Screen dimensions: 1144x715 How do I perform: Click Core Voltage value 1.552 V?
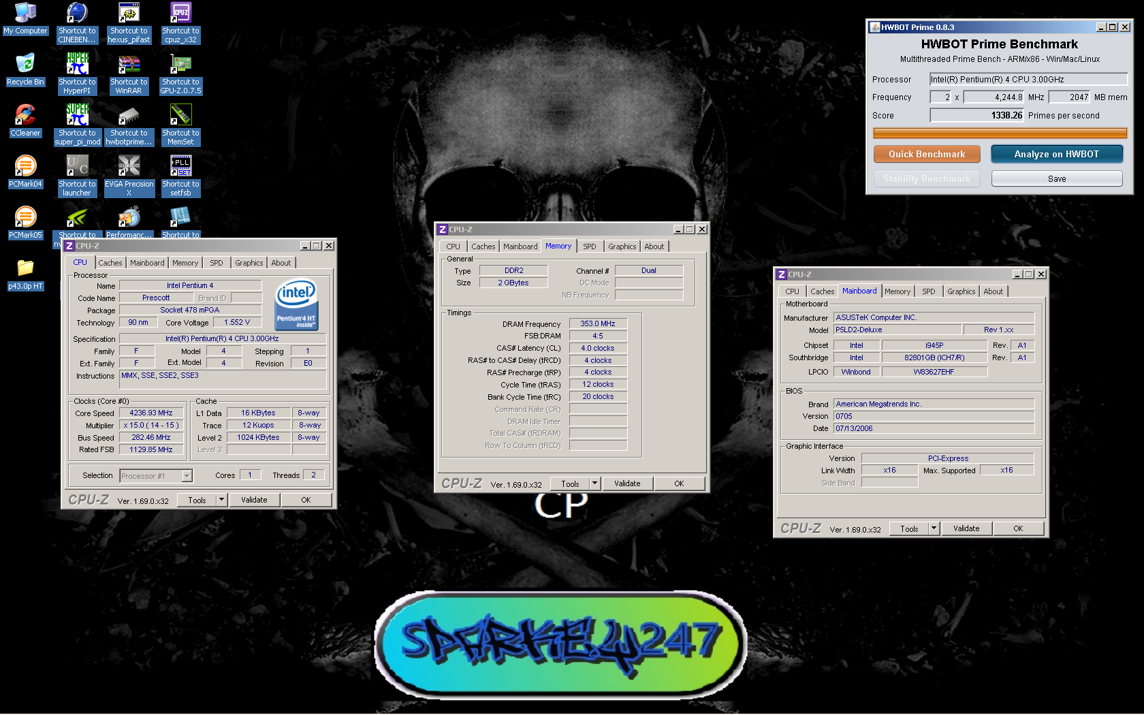click(237, 322)
